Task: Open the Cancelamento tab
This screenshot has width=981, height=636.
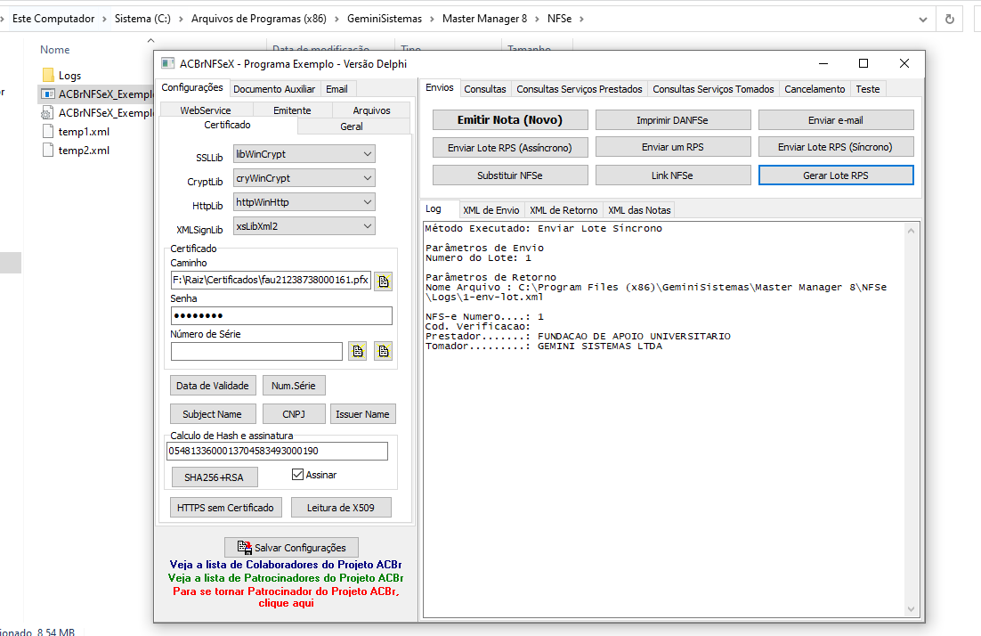Action: [815, 89]
